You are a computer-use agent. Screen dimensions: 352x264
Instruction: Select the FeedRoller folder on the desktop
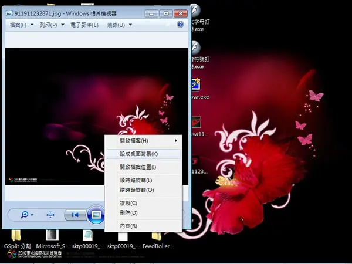tap(158, 240)
